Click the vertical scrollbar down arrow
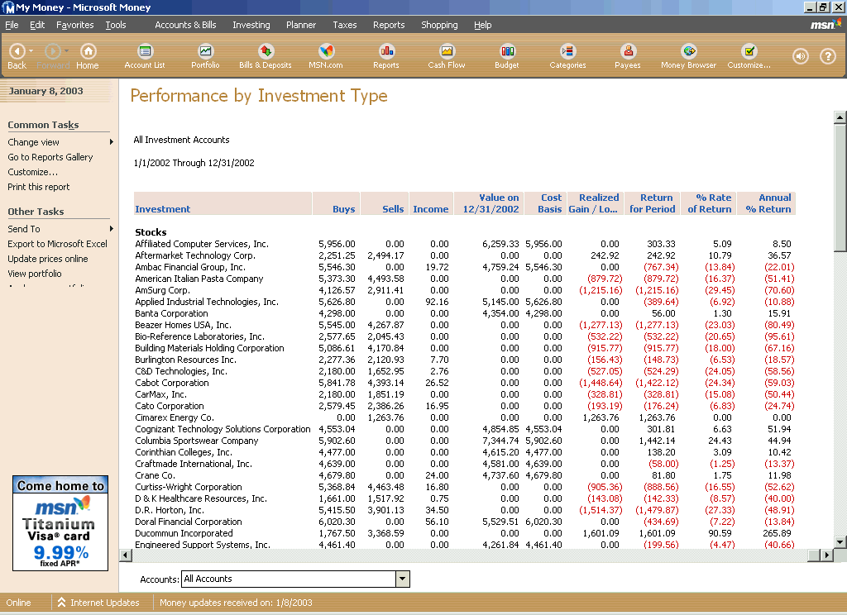The width and height of the screenshot is (847, 615). pyautogui.click(x=840, y=541)
